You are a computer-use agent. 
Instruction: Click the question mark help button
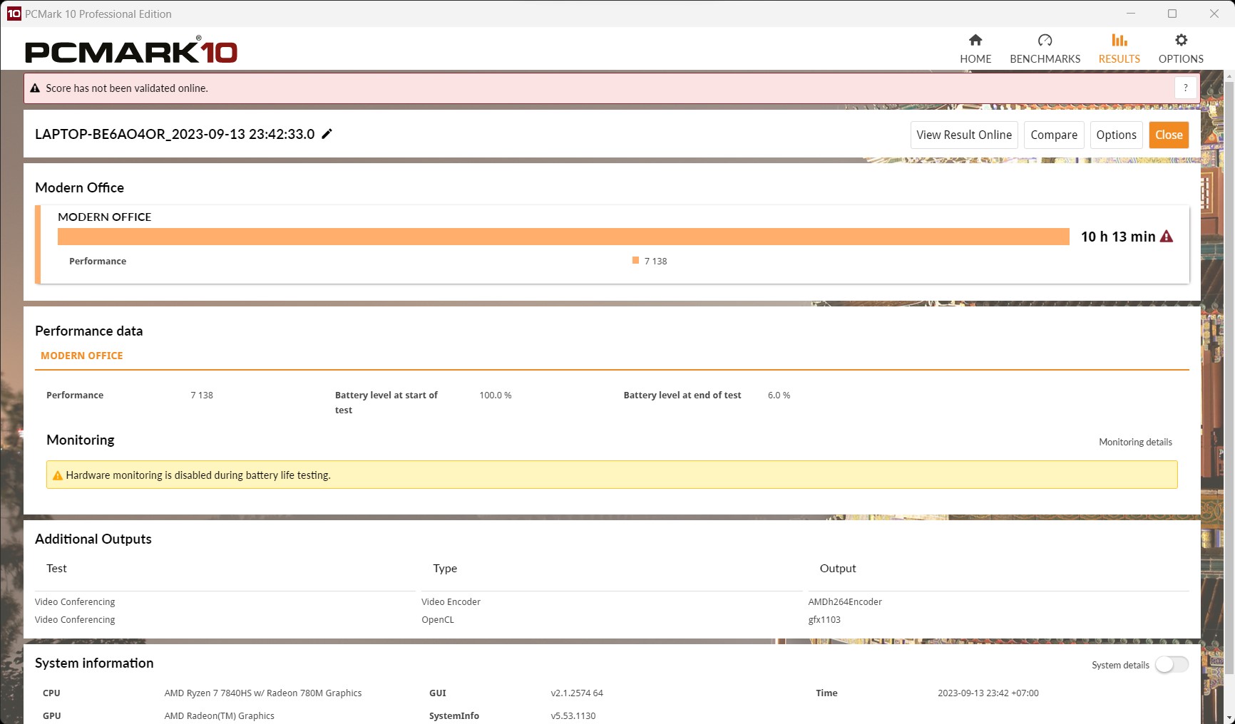(x=1186, y=88)
